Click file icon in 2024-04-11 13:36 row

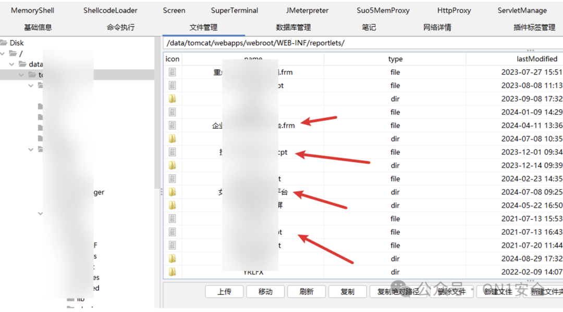click(173, 125)
